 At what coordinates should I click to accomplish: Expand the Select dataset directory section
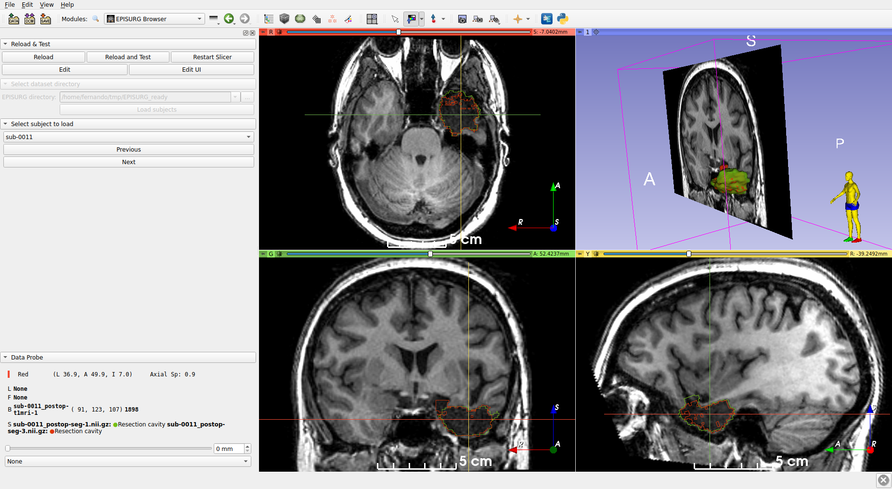coord(128,84)
